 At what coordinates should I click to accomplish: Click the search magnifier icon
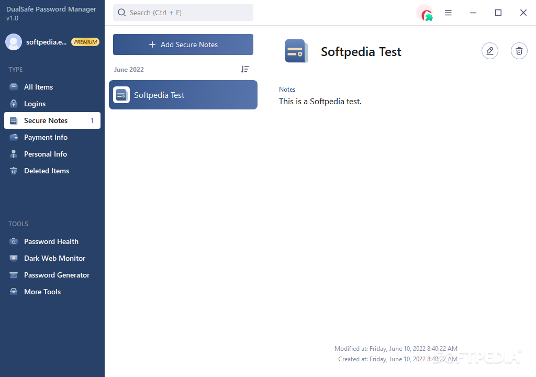(x=121, y=13)
